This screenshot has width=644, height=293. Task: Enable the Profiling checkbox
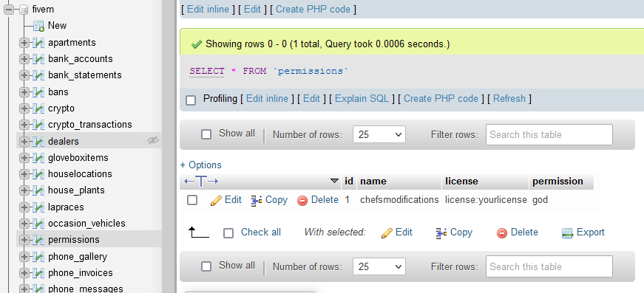coord(191,100)
